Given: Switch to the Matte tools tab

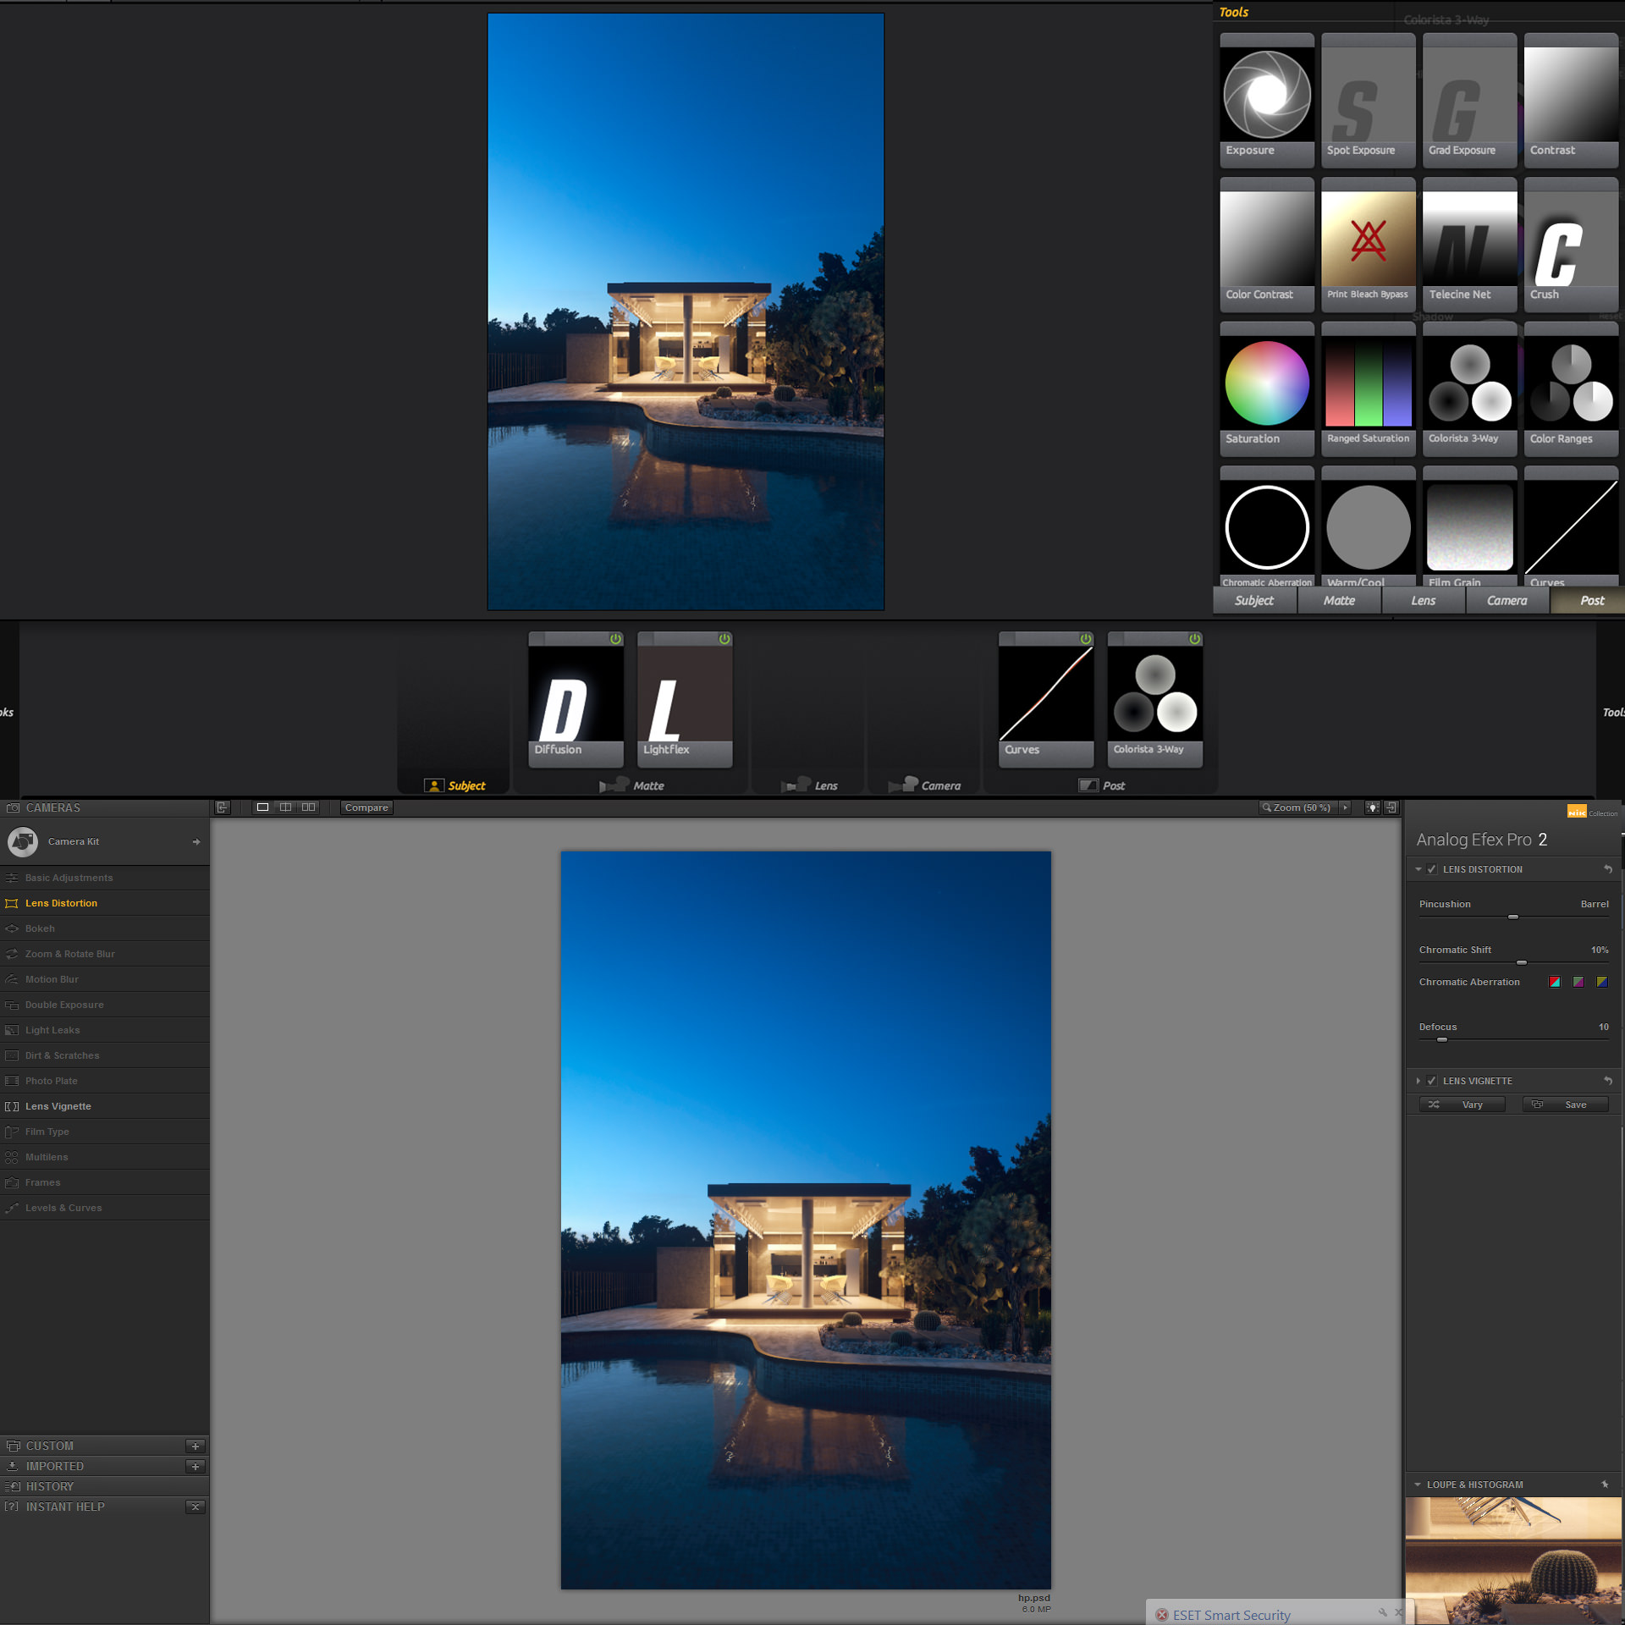Looking at the screenshot, I should [1339, 600].
